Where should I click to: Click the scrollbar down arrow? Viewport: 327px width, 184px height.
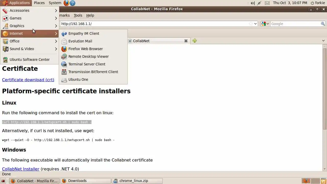[325, 169]
